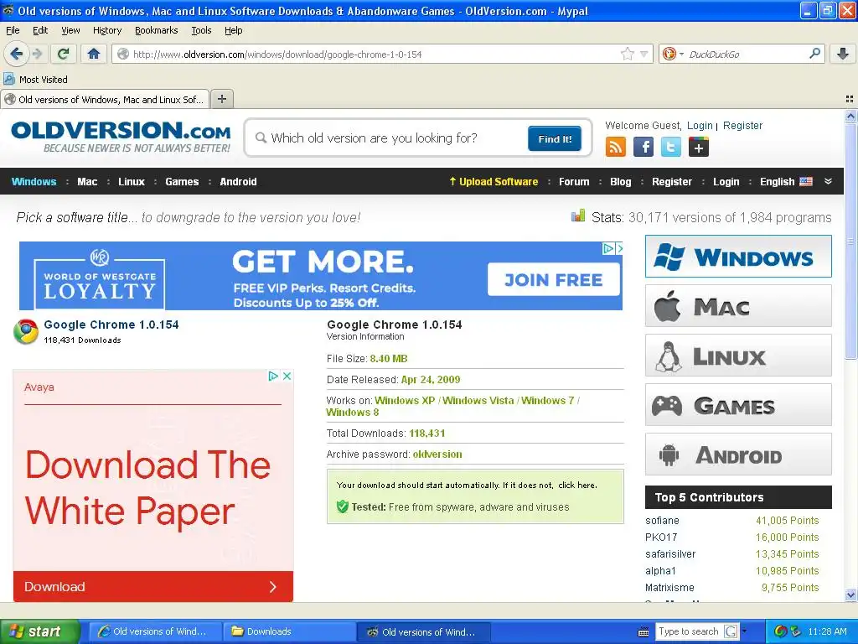Open the Help menu

click(x=233, y=30)
